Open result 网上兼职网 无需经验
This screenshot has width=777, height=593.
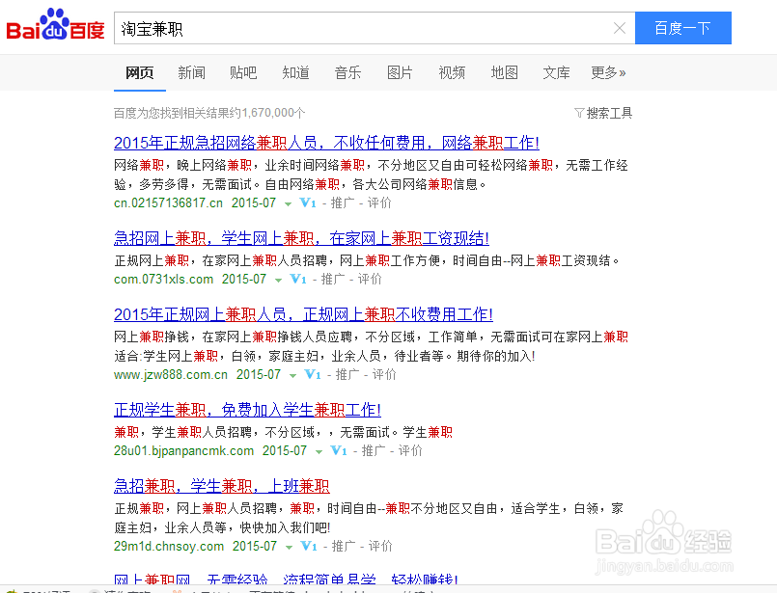[286, 579]
